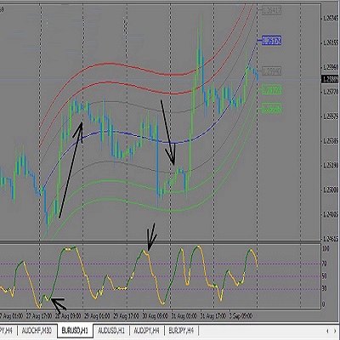The image size is (340, 340).
Task: Click the 30 level on indicator scale
Action: [x=325, y=289]
